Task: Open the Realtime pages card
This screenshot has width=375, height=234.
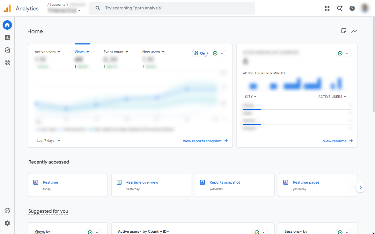Action: 318,185
